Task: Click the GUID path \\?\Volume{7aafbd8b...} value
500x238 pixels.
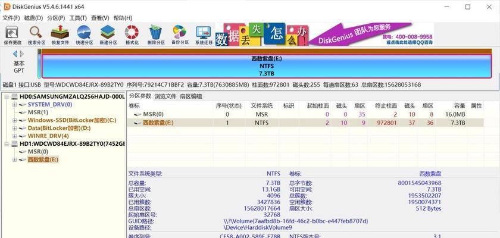Action: pyautogui.click(x=296, y=221)
